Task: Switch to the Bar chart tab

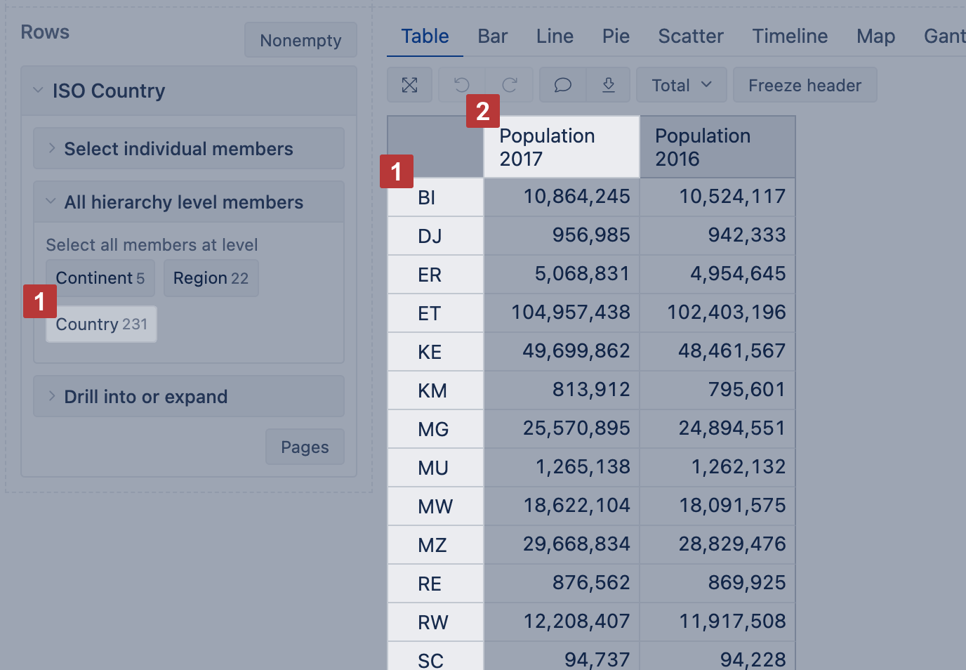Action: point(492,37)
